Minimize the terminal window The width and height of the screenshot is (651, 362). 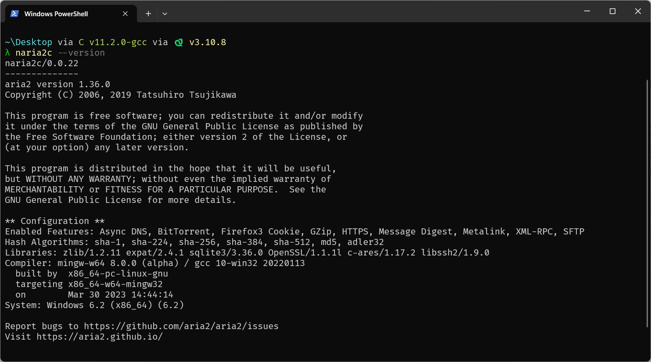pyautogui.click(x=587, y=11)
